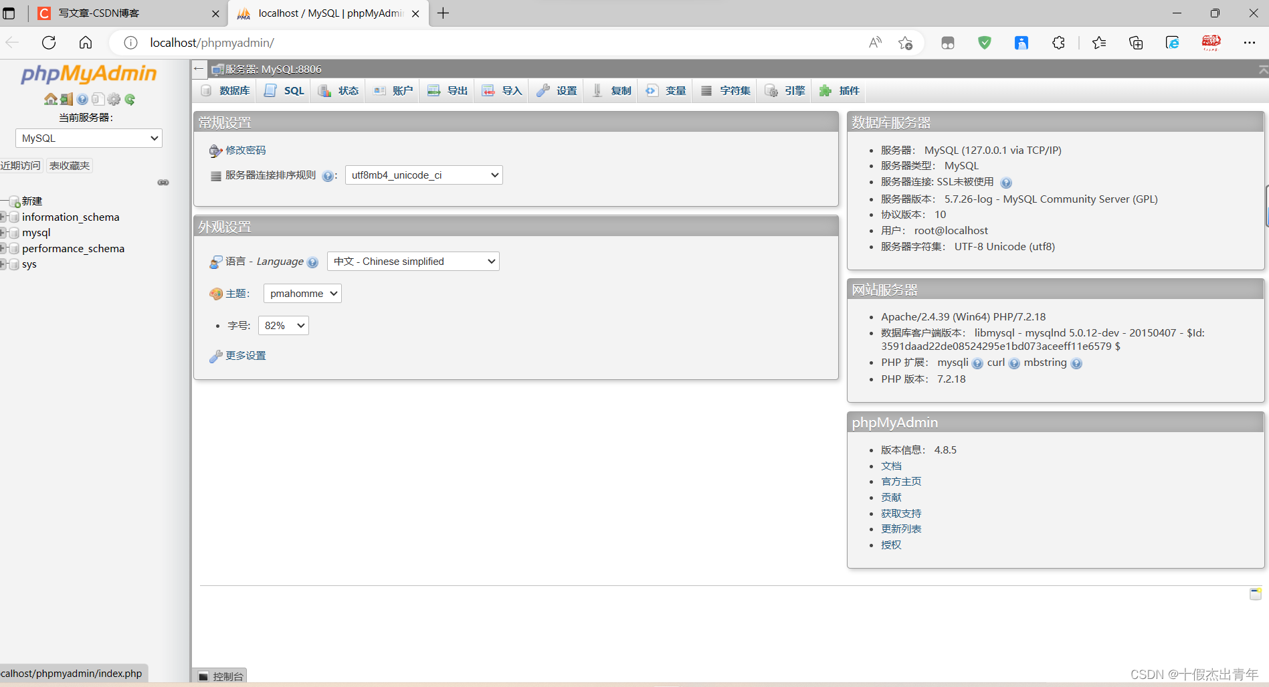Screen dimensions: 1269x687
Task: Click the 修改密码 change password link
Action: (x=246, y=151)
